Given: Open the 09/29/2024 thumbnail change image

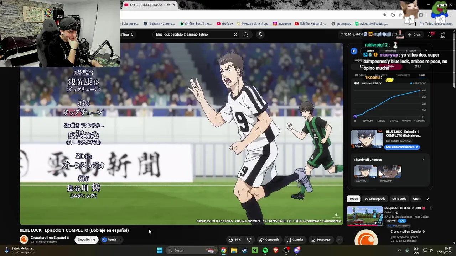Looking at the screenshot, I should (365, 172).
